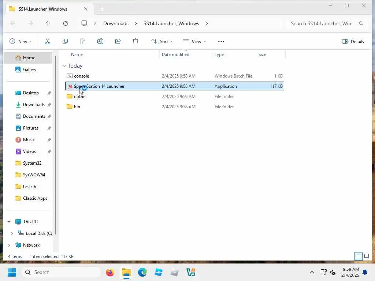Expand the Network tree node
Image resolution: width=375 pixels, height=281 pixels.
click(9, 245)
